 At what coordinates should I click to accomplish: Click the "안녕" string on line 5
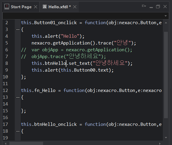[122, 43]
